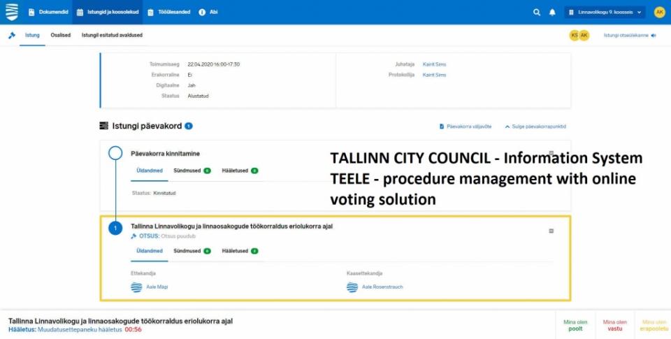
Task: Click the circle marker for Päevakorra kinnitamine
Action: pos(115,153)
